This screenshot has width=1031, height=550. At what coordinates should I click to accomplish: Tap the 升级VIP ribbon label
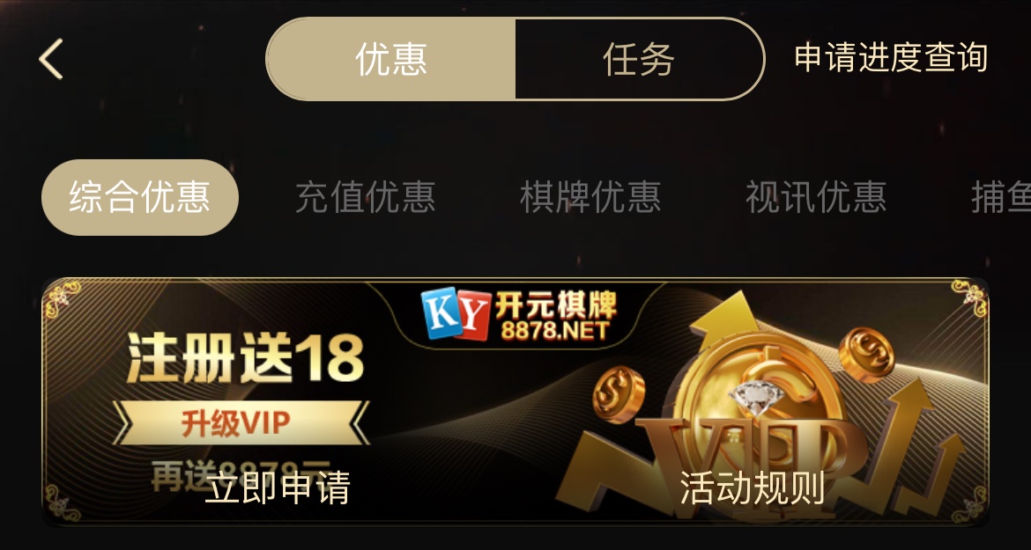[x=236, y=423]
